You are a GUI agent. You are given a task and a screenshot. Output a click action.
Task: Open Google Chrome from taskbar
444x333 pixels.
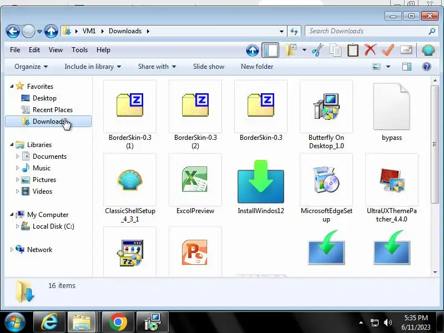[118, 322]
